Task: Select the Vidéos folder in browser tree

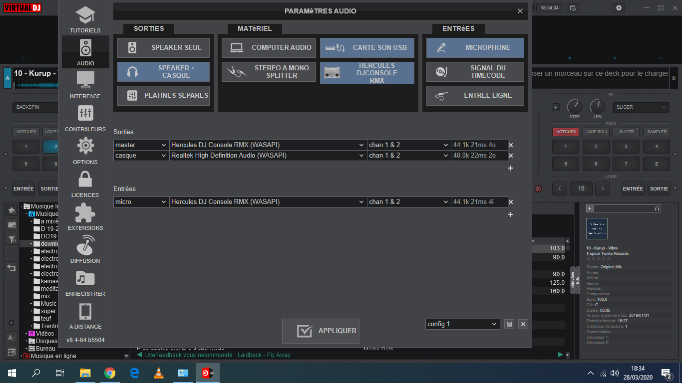Action: pos(45,334)
